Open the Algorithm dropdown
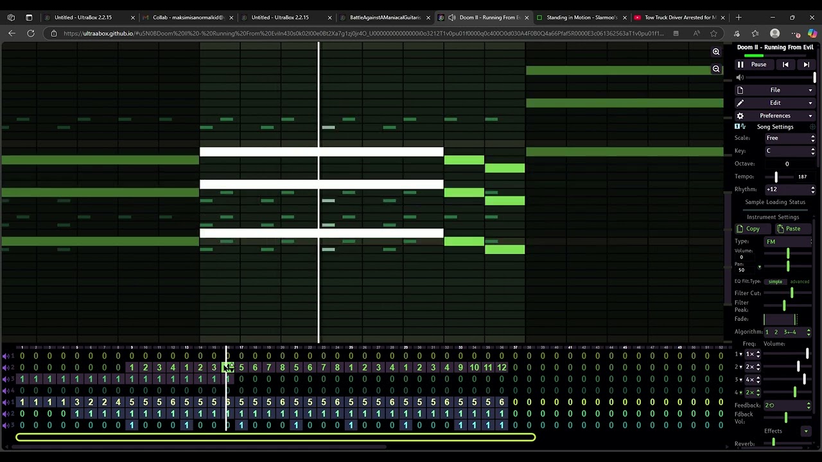822x462 pixels. click(x=788, y=332)
